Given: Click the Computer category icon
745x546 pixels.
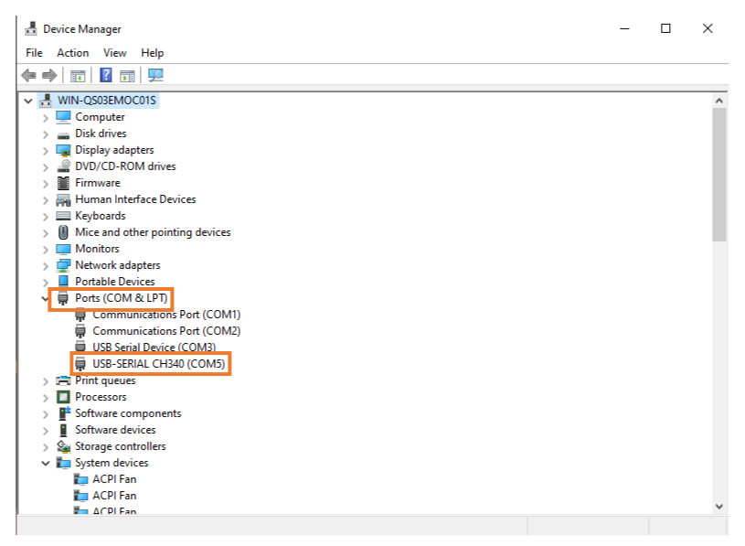Looking at the screenshot, I should pos(63,117).
